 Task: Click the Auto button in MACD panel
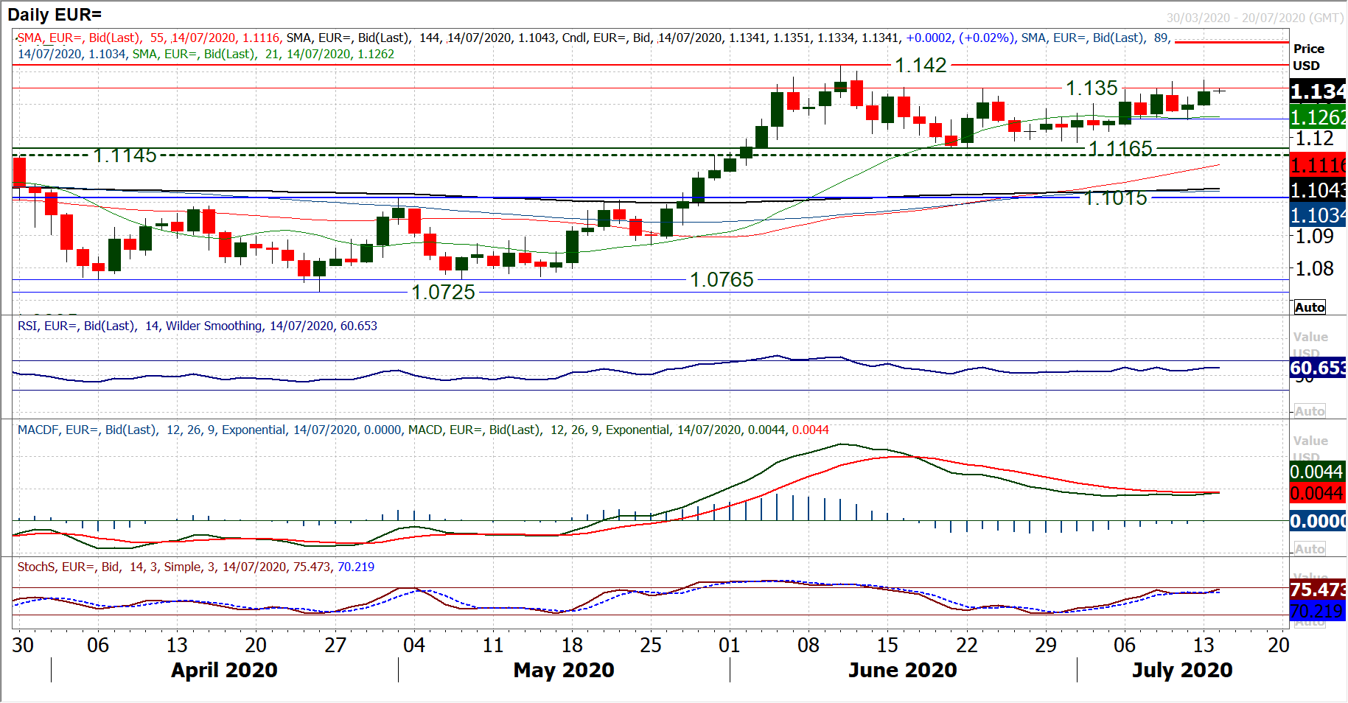click(x=1309, y=549)
